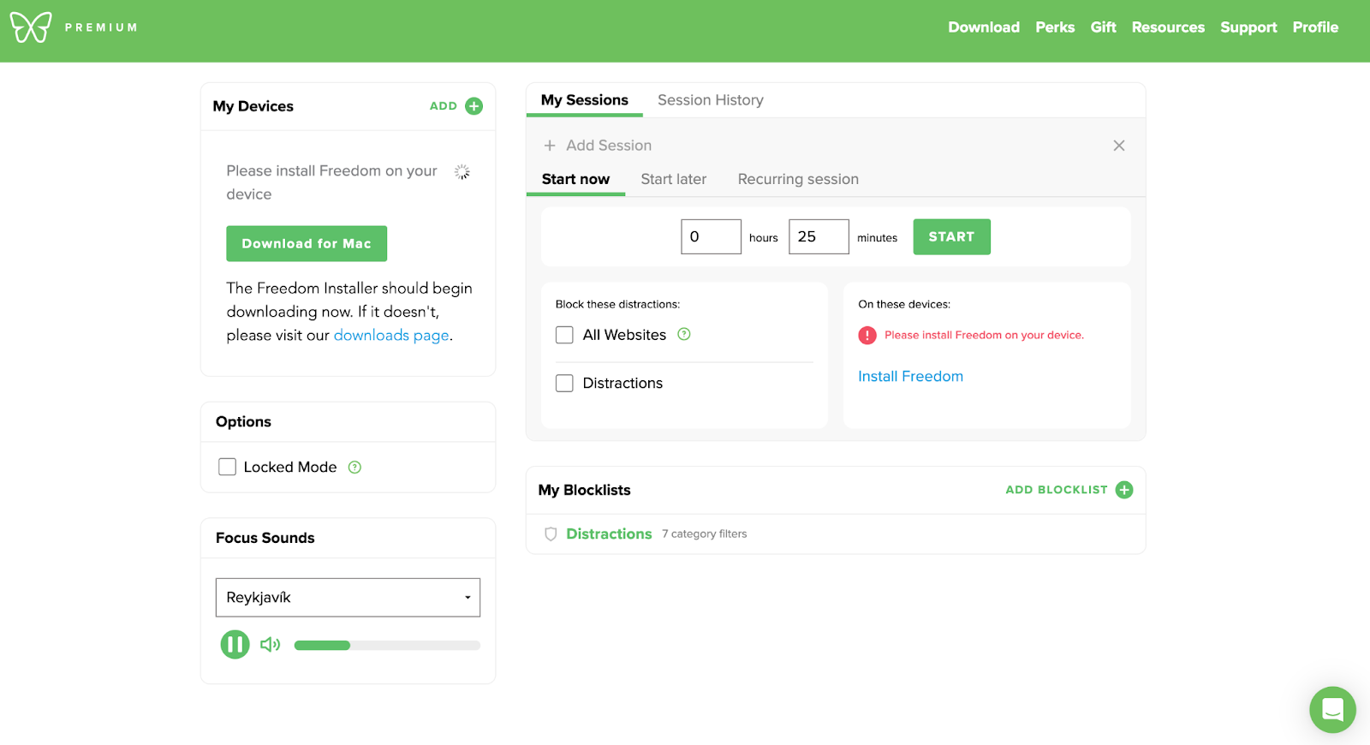Click the red warning icon under On these devices
The image size is (1370, 745).
coord(867,335)
